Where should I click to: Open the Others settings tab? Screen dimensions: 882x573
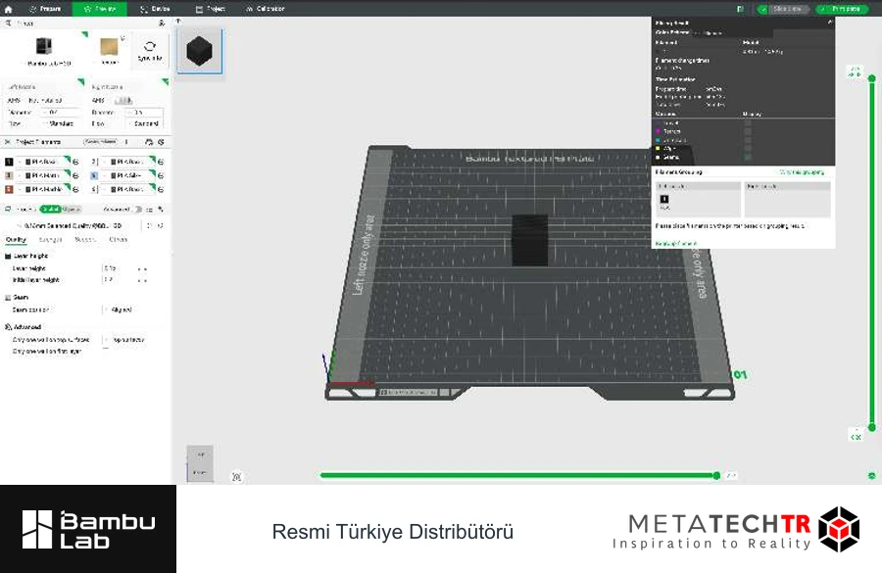[x=119, y=240]
